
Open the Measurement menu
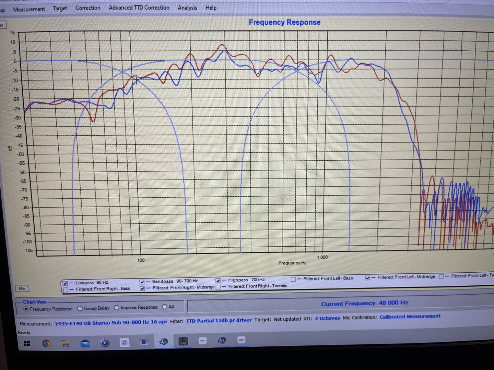coord(29,9)
